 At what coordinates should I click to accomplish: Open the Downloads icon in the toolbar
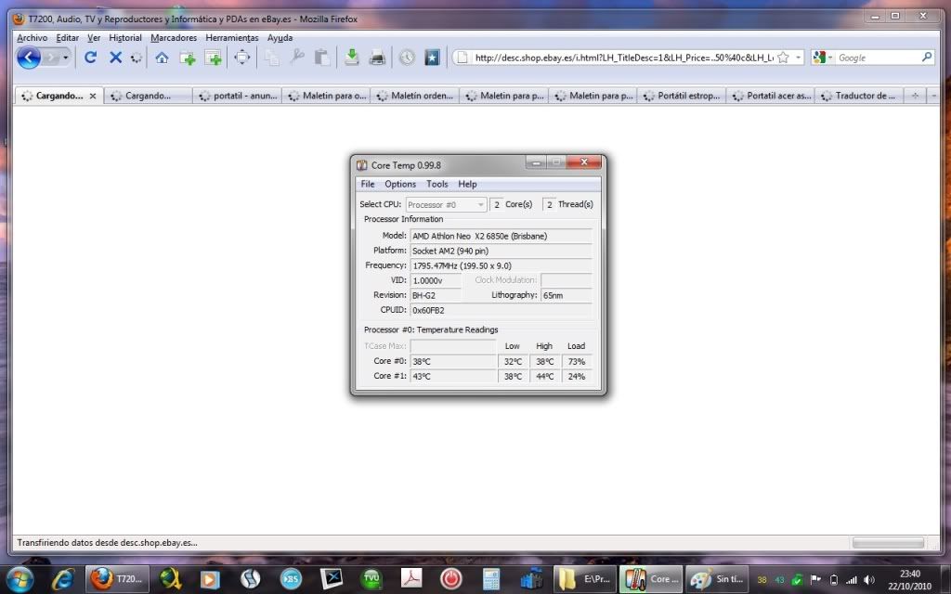tap(351, 58)
